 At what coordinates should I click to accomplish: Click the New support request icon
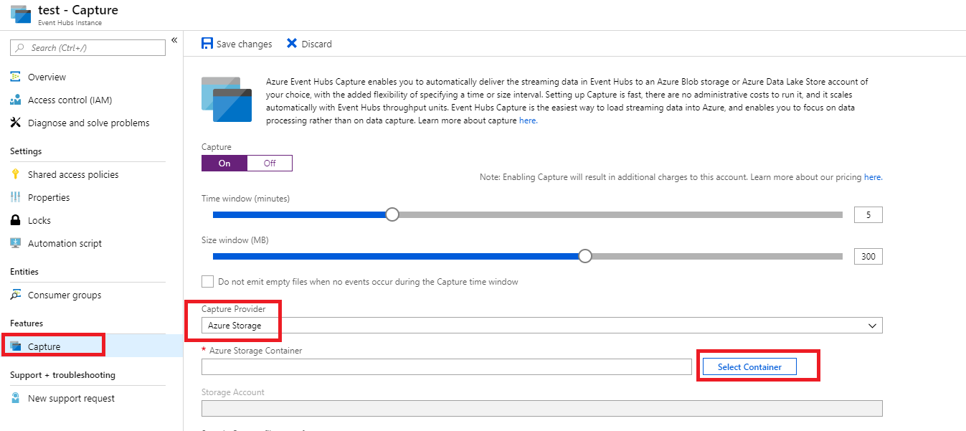click(x=16, y=398)
